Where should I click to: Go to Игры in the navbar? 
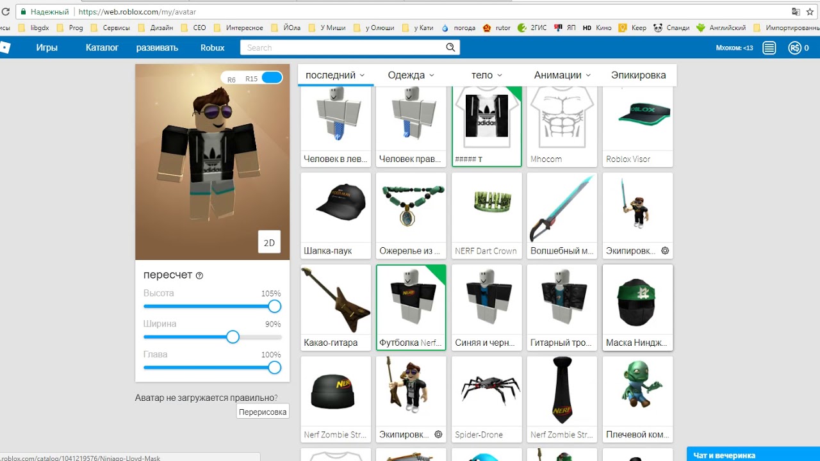[x=47, y=47]
